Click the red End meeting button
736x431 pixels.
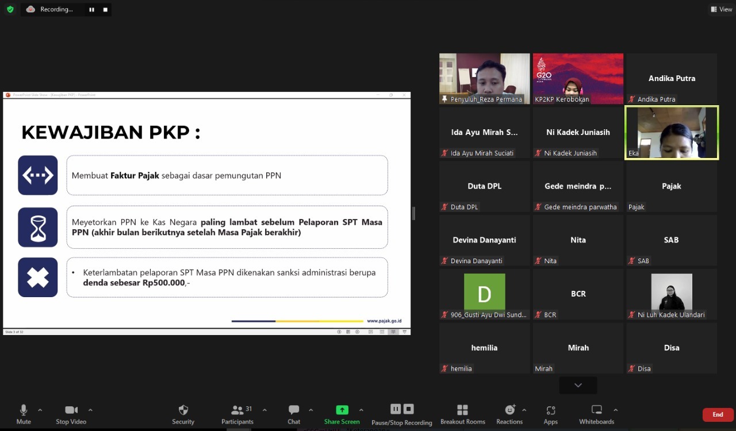(718, 414)
